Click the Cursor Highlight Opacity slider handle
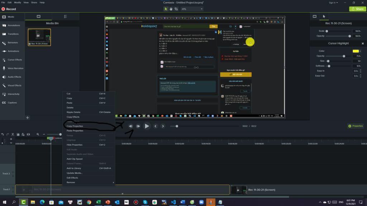Viewport: 367px width, 206px height. (x=344, y=56)
